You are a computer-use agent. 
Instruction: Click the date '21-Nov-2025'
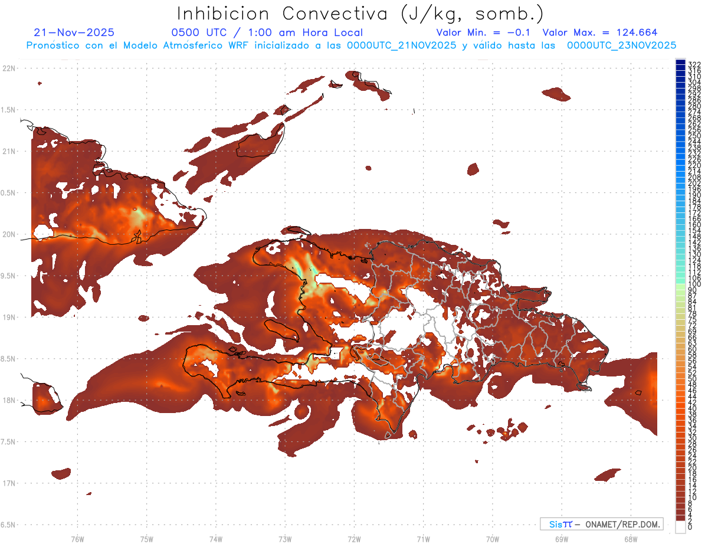(74, 33)
